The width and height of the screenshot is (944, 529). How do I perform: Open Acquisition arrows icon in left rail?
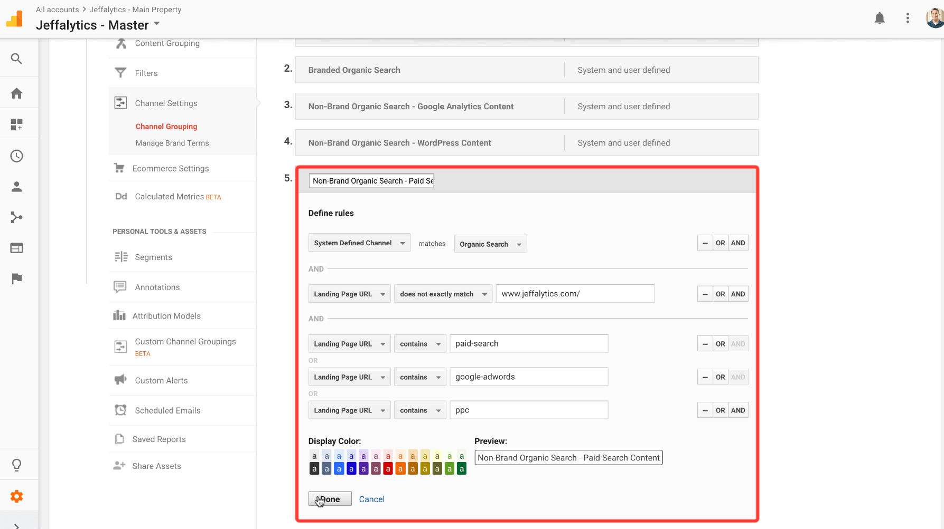click(16, 217)
